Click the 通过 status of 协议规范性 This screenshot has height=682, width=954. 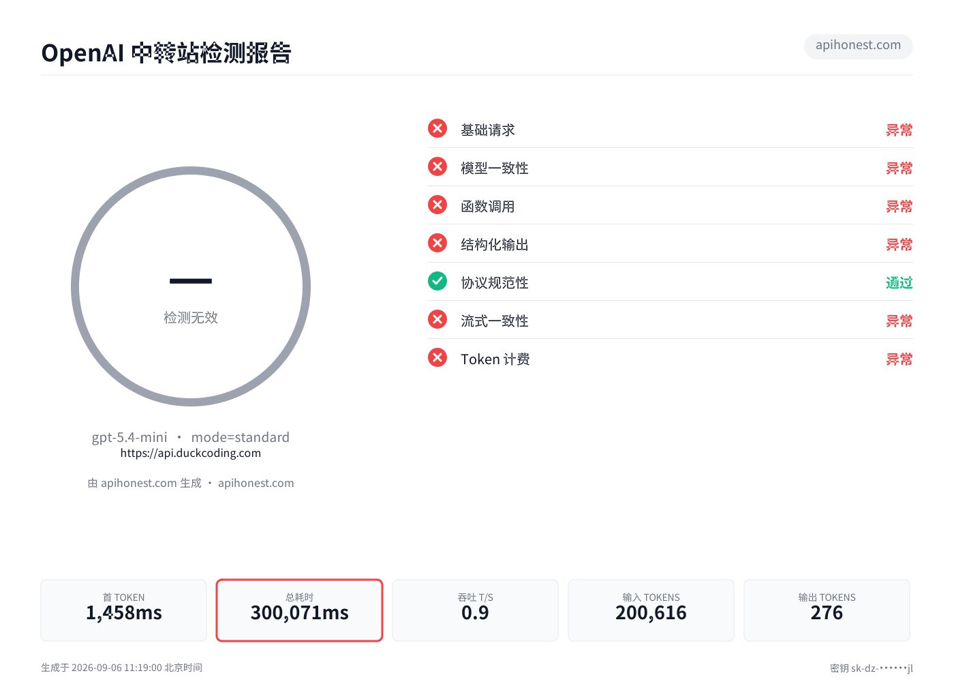tap(899, 282)
